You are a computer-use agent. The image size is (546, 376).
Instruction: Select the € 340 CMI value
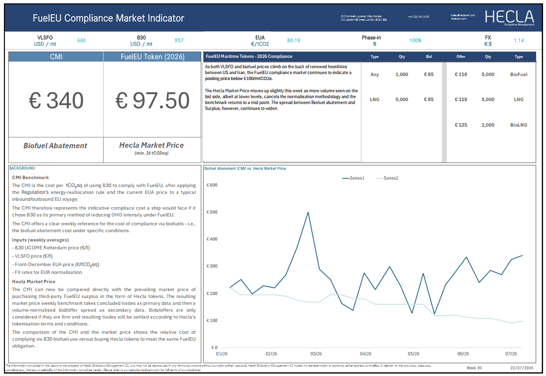(x=56, y=101)
